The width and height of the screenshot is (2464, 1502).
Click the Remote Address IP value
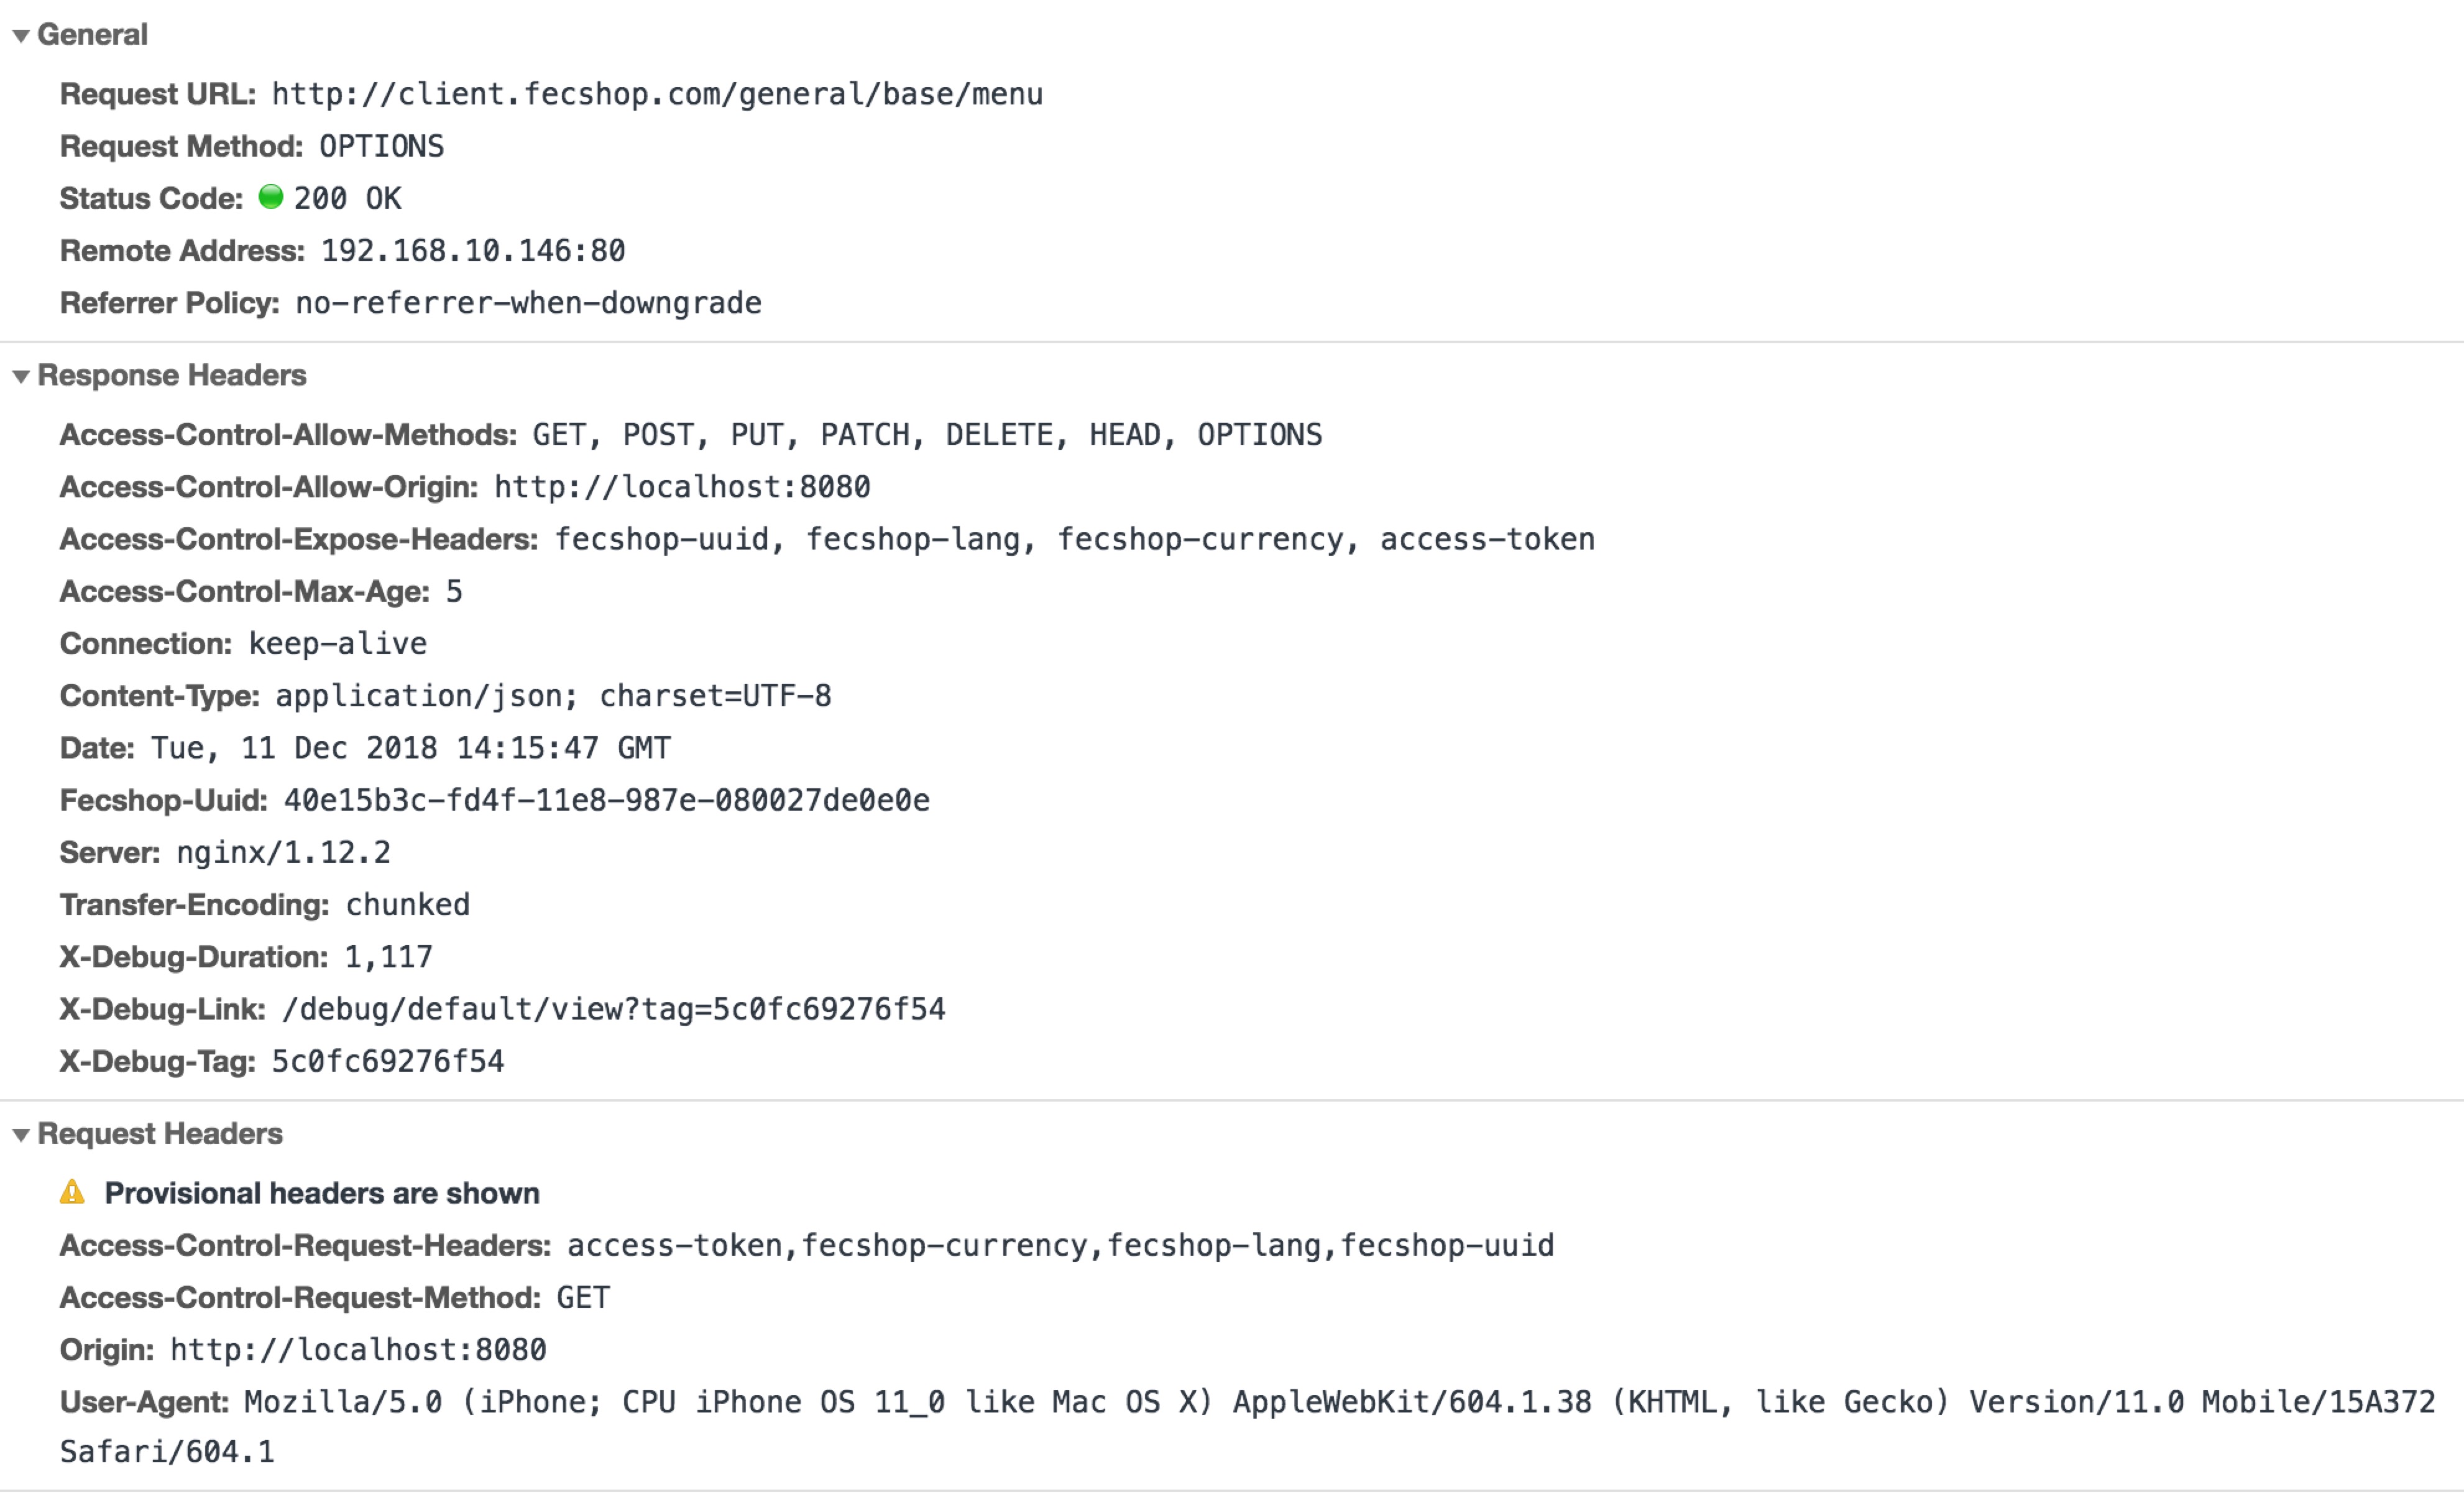tap(473, 251)
